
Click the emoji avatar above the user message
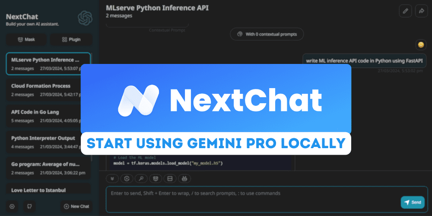[421, 44]
